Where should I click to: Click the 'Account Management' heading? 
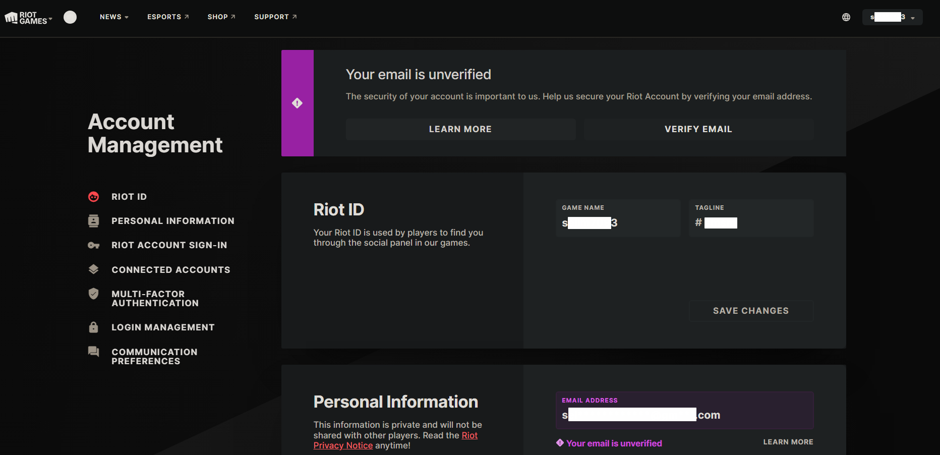click(x=155, y=133)
